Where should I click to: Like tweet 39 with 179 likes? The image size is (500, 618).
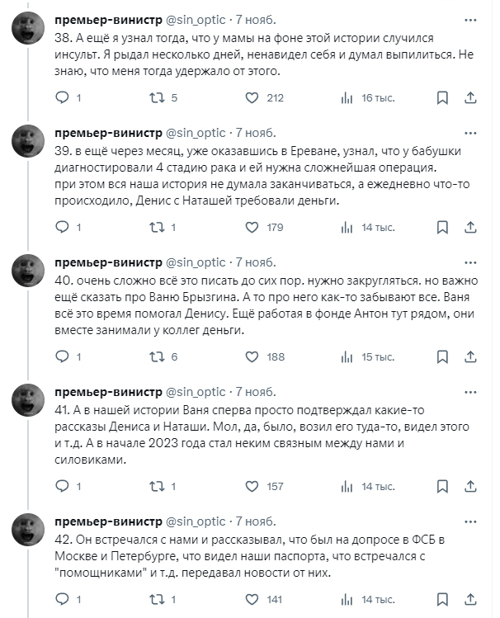point(254,228)
